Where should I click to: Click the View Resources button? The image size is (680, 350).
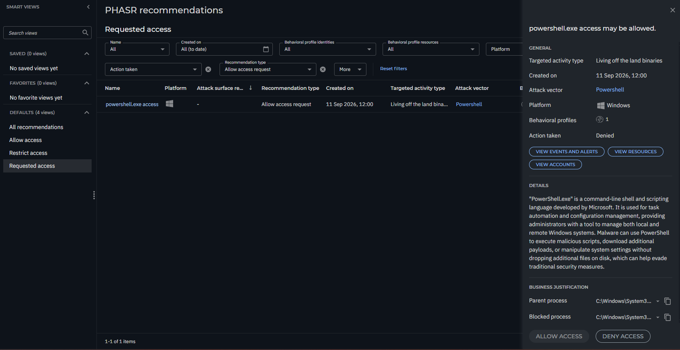[636, 152]
